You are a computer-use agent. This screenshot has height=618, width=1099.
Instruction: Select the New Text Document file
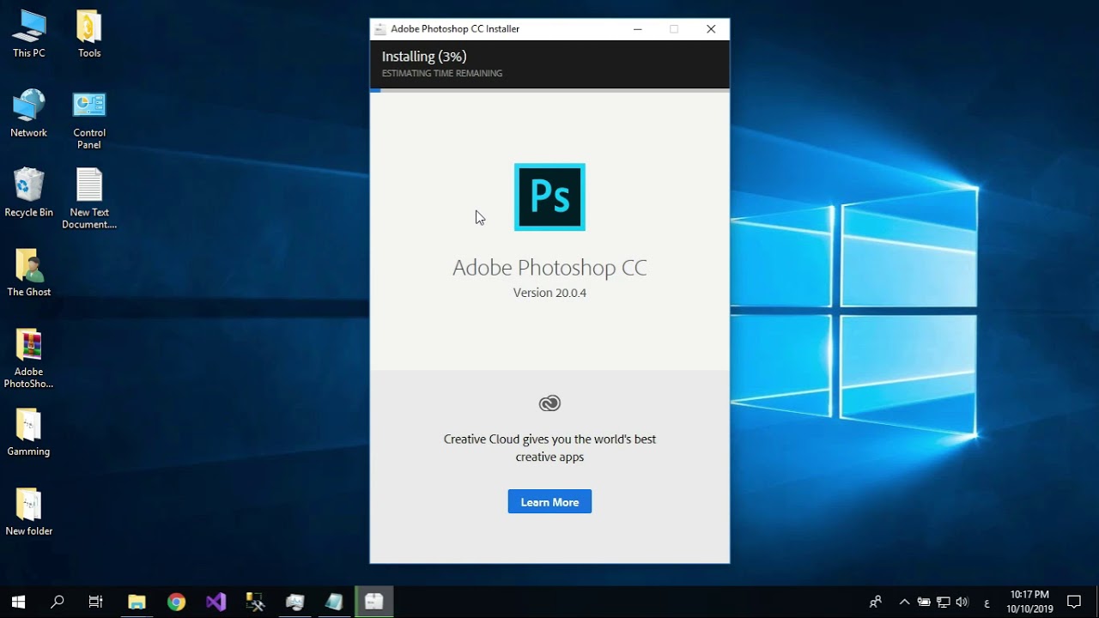89,199
